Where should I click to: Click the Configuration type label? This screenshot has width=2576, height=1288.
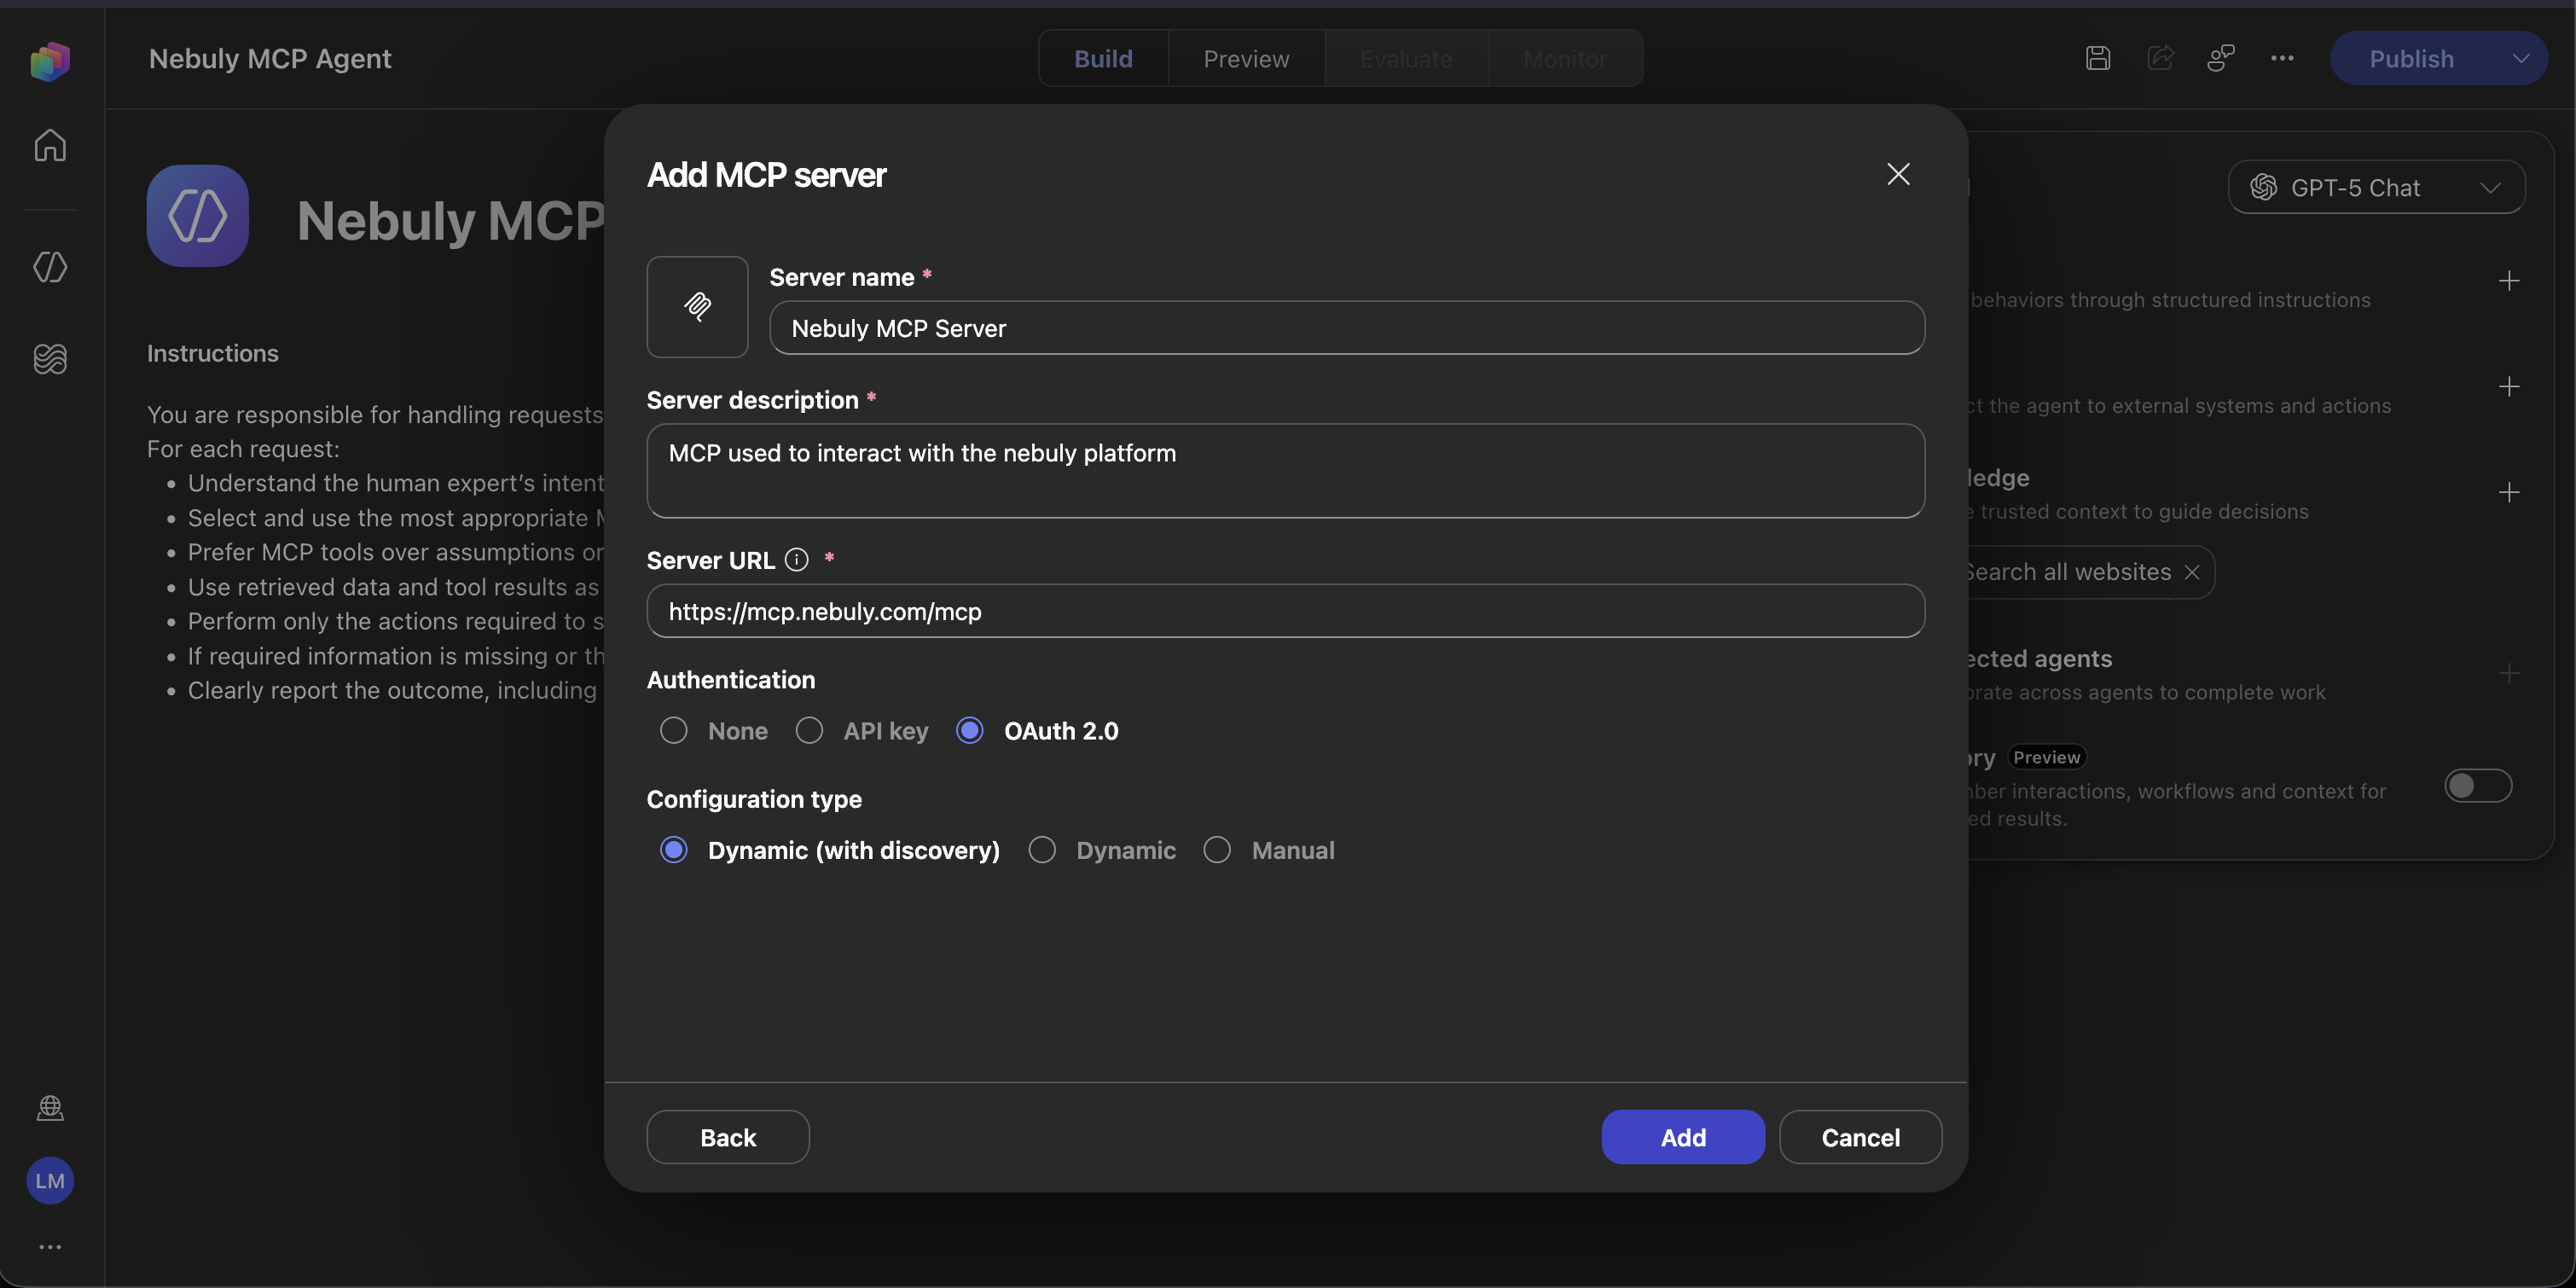click(754, 799)
